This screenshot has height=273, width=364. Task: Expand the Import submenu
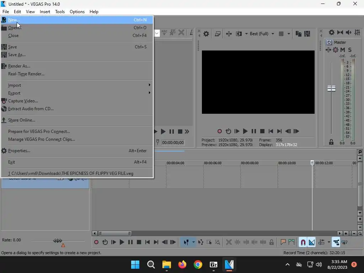click(77, 85)
